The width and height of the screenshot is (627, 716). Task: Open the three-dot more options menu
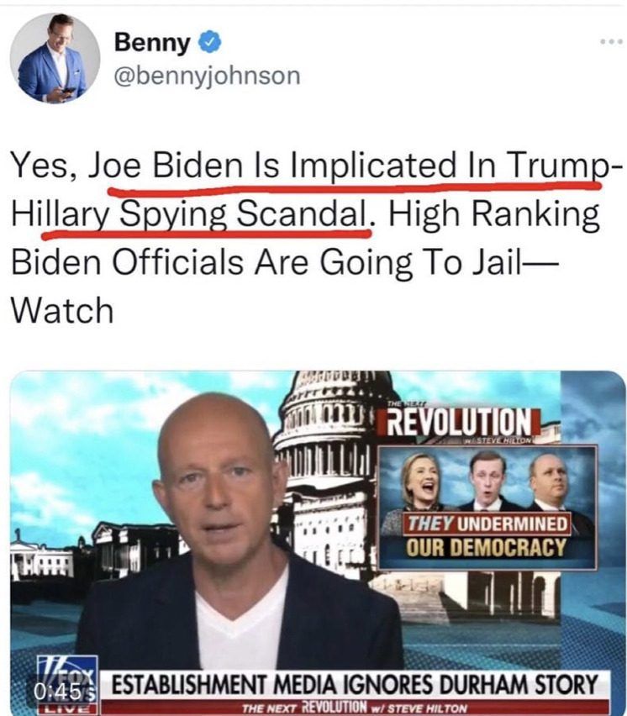[612, 41]
